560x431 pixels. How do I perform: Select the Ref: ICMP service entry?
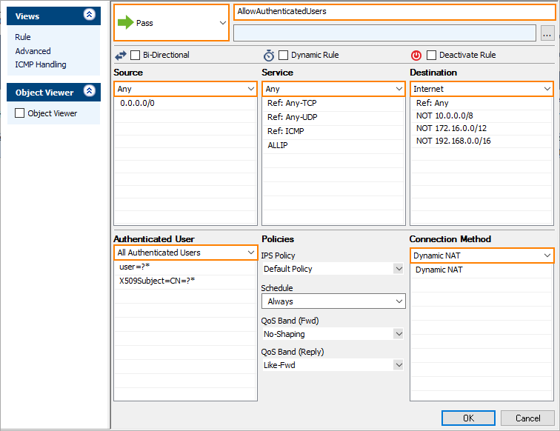[x=333, y=131]
